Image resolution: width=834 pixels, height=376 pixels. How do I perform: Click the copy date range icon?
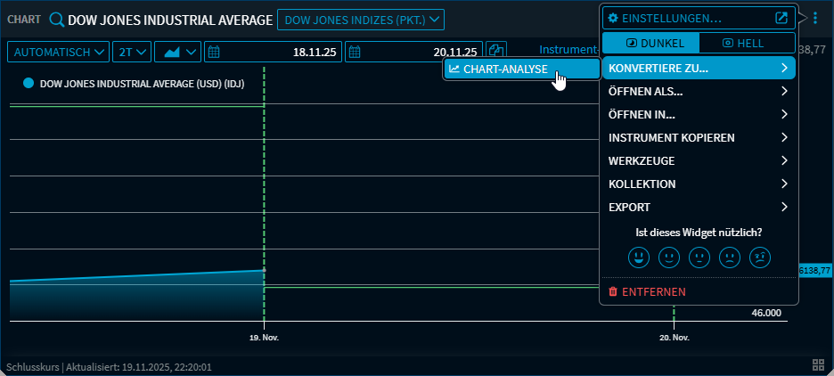(x=497, y=52)
